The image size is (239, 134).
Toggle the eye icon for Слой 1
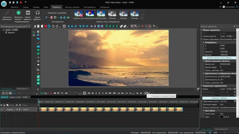[1, 109]
